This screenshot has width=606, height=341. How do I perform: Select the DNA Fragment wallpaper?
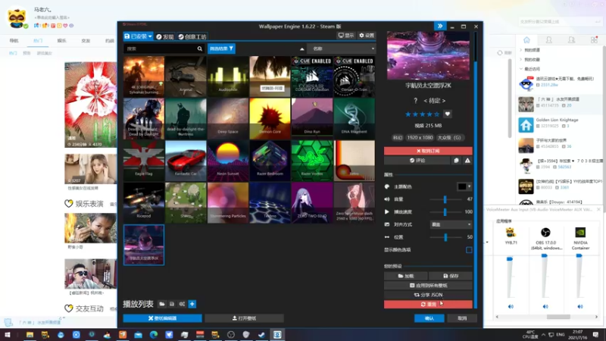(354, 118)
